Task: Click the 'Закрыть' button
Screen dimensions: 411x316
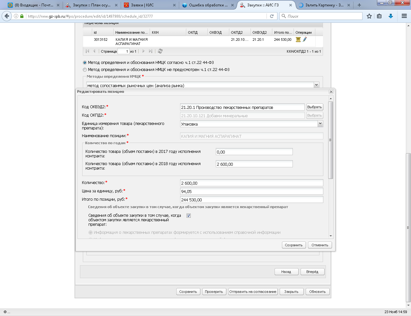Action: (x=291, y=292)
